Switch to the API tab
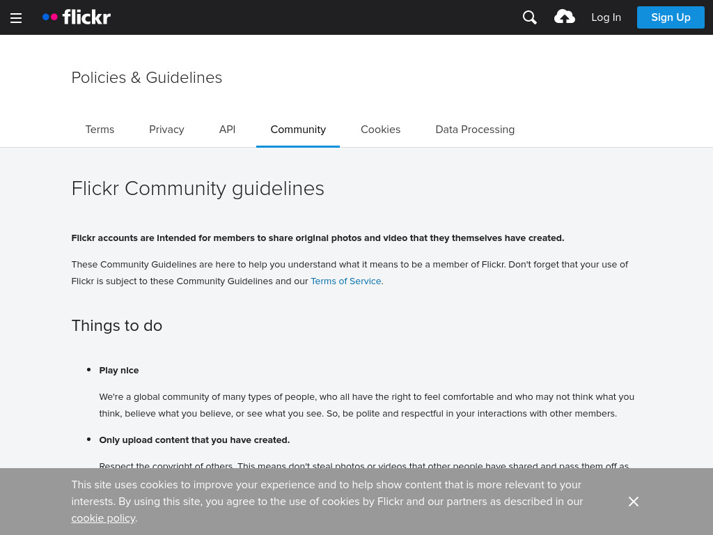The height and width of the screenshot is (535, 713). (227, 130)
